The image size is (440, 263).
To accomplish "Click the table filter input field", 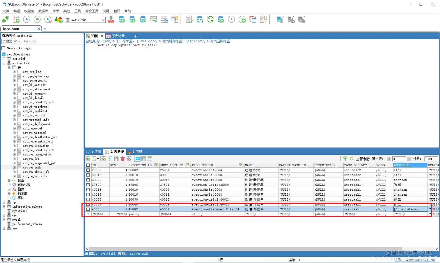I will pos(42,42).
